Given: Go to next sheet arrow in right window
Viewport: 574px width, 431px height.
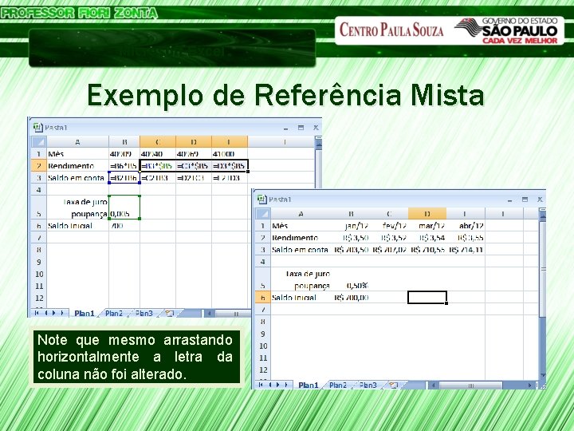Looking at the screenshot, I should coord(278,385).
